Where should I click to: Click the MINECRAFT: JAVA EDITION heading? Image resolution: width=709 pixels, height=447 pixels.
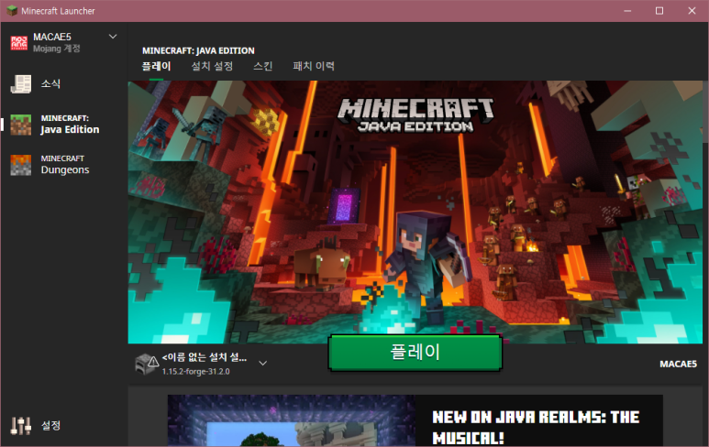pos(198,50)
